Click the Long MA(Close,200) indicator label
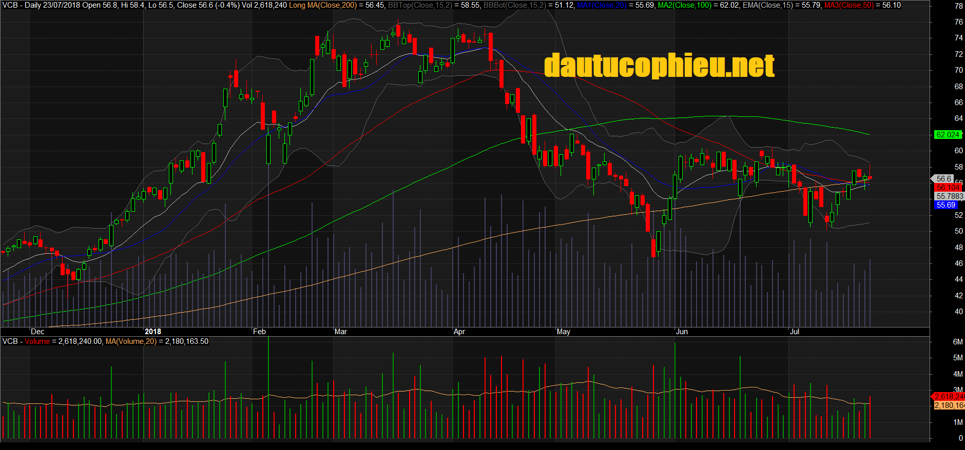The width and height of the screenshot is (965, 450). point(322,5)
